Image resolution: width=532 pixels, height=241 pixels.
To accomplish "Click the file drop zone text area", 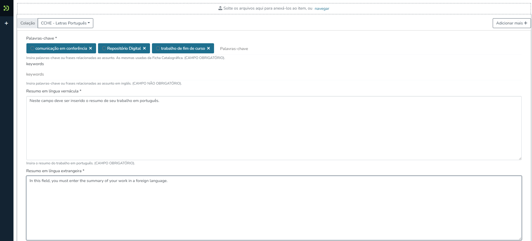I will [x=267, y=8].
